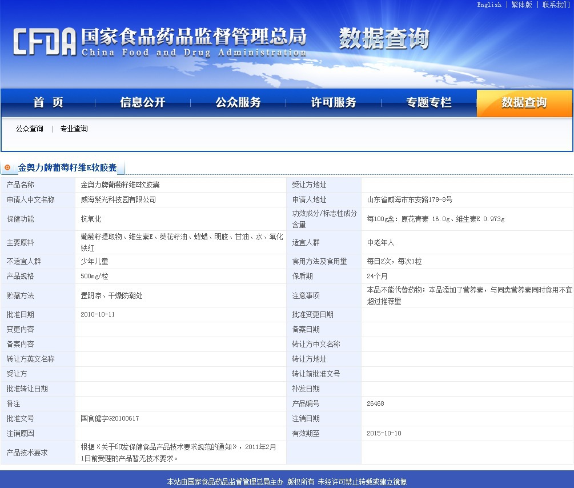This screenshot has height=488, width=574.
Task: Switch to English version link
Action: tap(489, 5)
